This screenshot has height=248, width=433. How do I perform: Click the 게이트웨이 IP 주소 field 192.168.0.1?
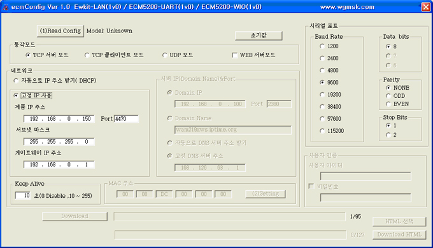[59, 165]
